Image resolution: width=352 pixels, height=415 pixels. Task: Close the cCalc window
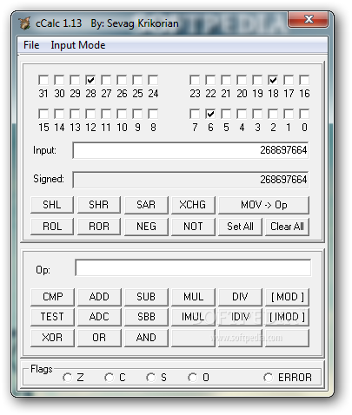coord(309,20)
